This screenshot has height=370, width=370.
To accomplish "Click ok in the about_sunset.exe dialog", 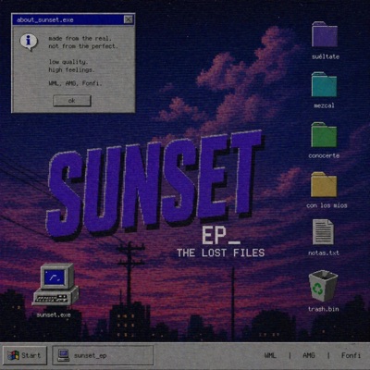I will [72, 101].
